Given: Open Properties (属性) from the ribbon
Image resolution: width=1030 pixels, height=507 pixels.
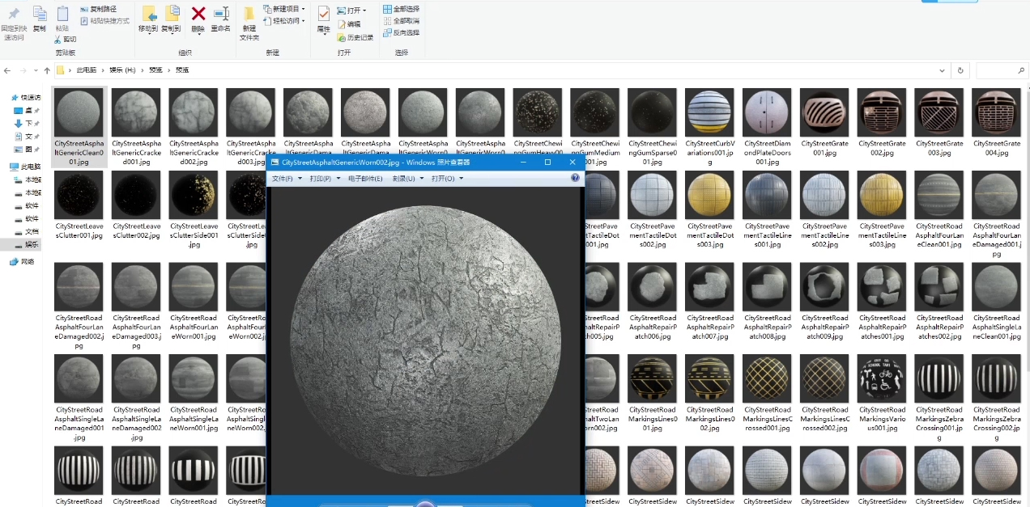Looking at the screenshot, I should point(323,14).
